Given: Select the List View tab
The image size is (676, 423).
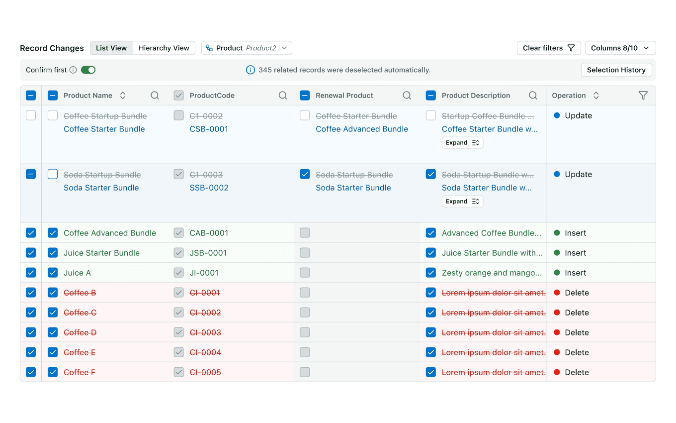Looking at the screenshot, I should coord(111,48).
